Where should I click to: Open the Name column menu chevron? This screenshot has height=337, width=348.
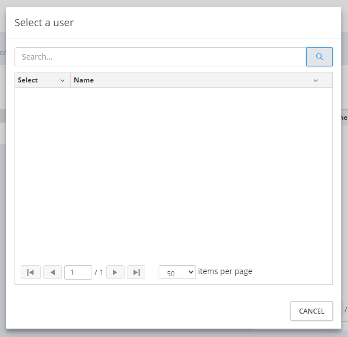tap(316, 80)
